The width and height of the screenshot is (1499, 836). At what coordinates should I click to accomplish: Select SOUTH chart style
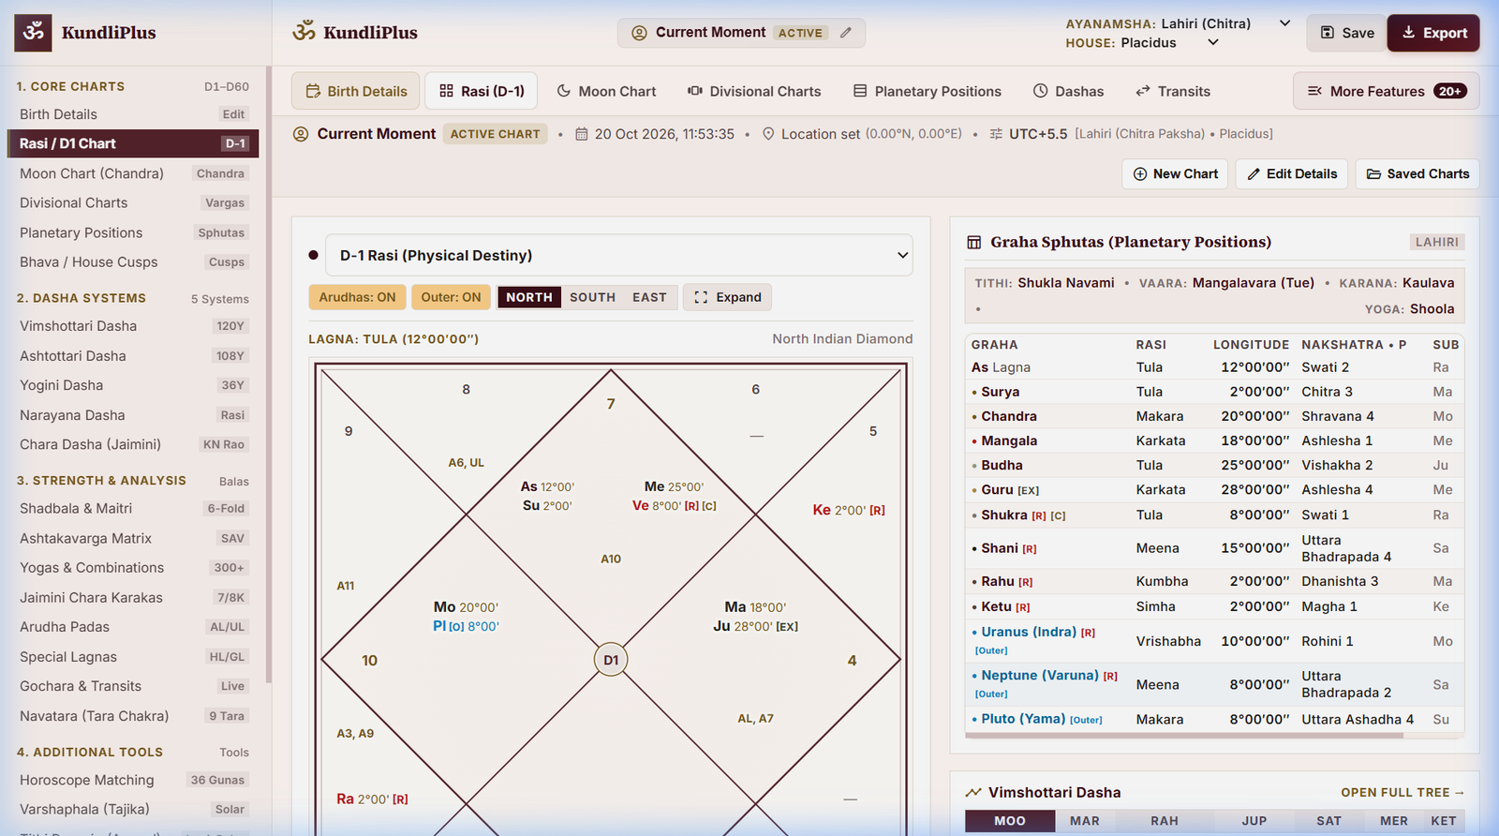click(x=593, y=297)
